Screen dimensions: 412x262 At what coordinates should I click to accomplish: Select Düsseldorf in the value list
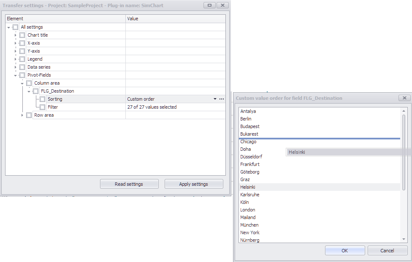319,157
